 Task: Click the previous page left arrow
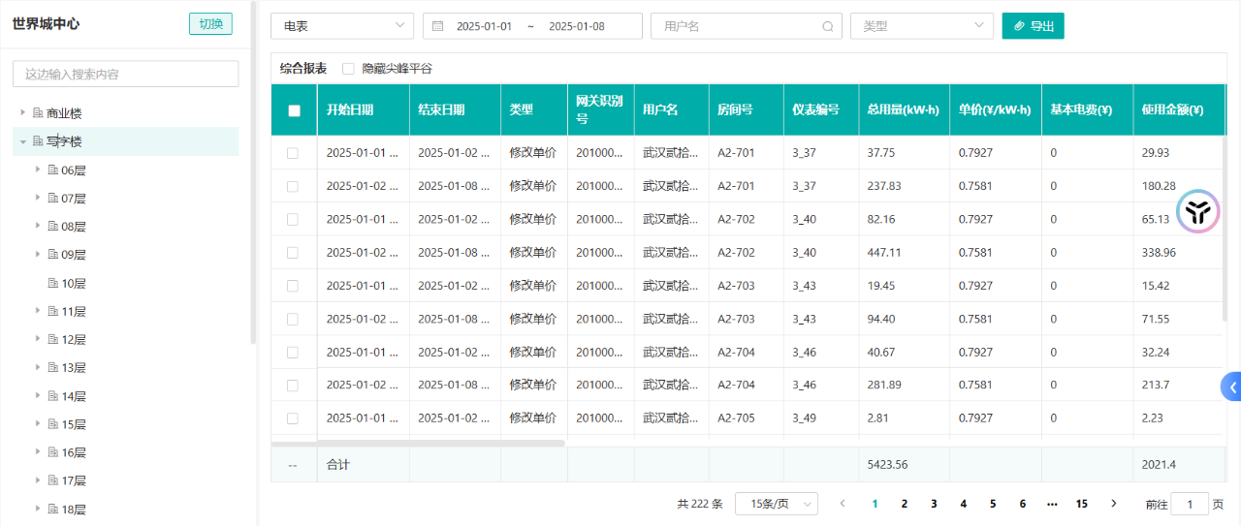842,504
